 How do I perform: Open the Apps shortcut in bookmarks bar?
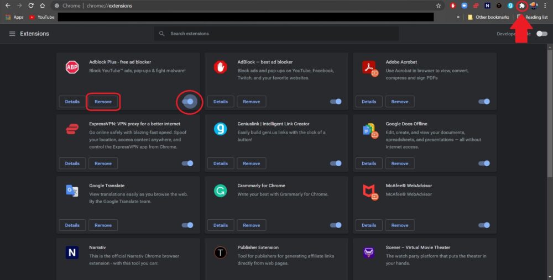14,17
